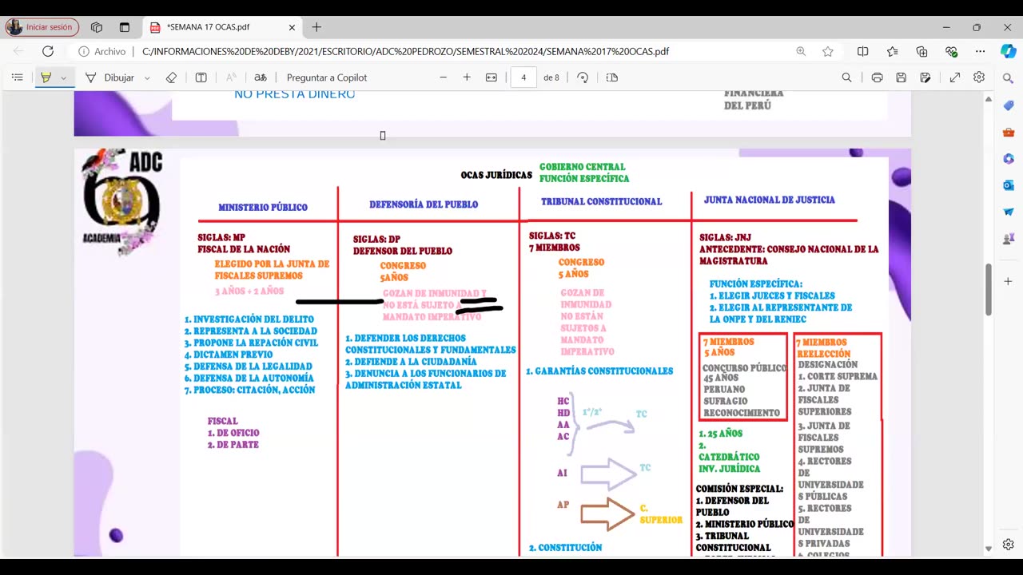Click the 'de 8' total pages text

click(x=551, y=77)
